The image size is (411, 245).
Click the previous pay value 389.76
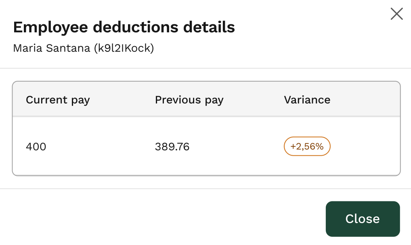tap(172, 147)
